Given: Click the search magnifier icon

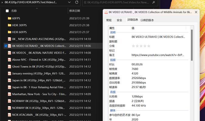Looking at the screenshot, I should click(154, 2).
